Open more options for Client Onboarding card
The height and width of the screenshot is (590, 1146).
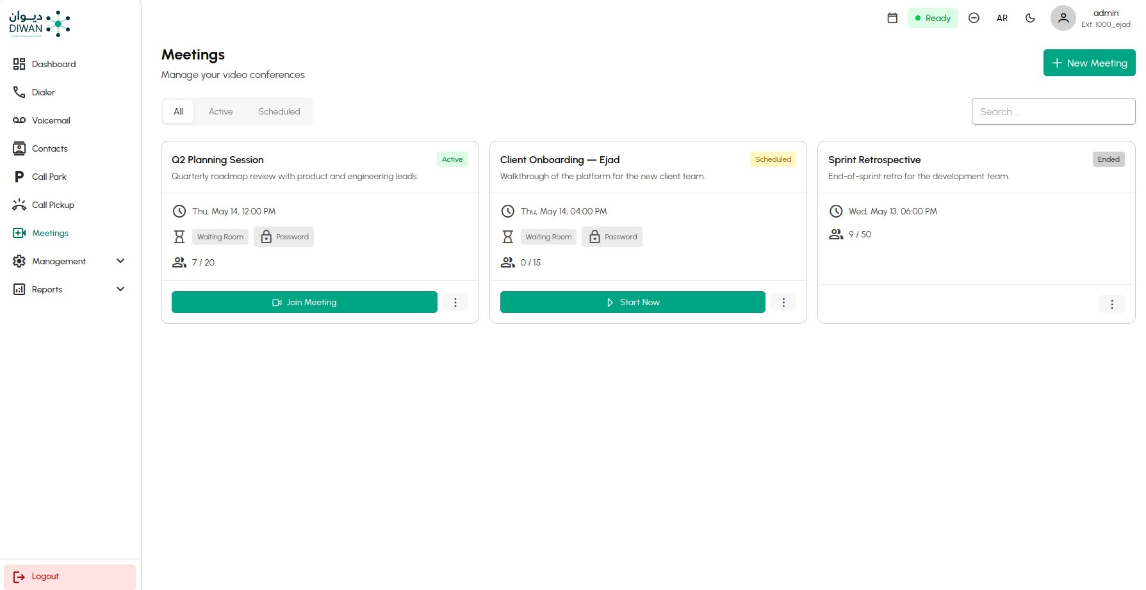[x=783, y=302]
